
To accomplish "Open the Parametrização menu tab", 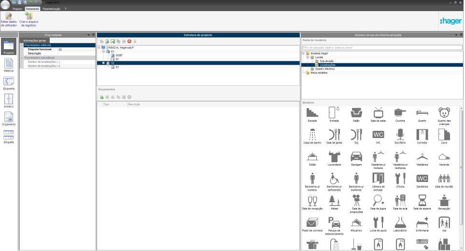I will [x=51, y=9].
